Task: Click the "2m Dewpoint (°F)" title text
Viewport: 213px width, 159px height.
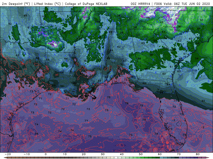Action: 16,4
